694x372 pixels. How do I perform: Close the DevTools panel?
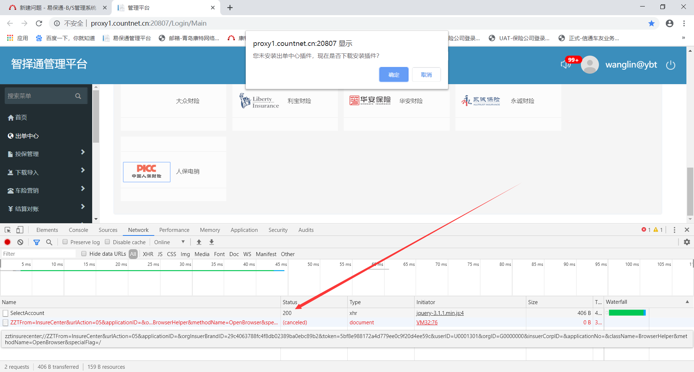tap(687, 230)
